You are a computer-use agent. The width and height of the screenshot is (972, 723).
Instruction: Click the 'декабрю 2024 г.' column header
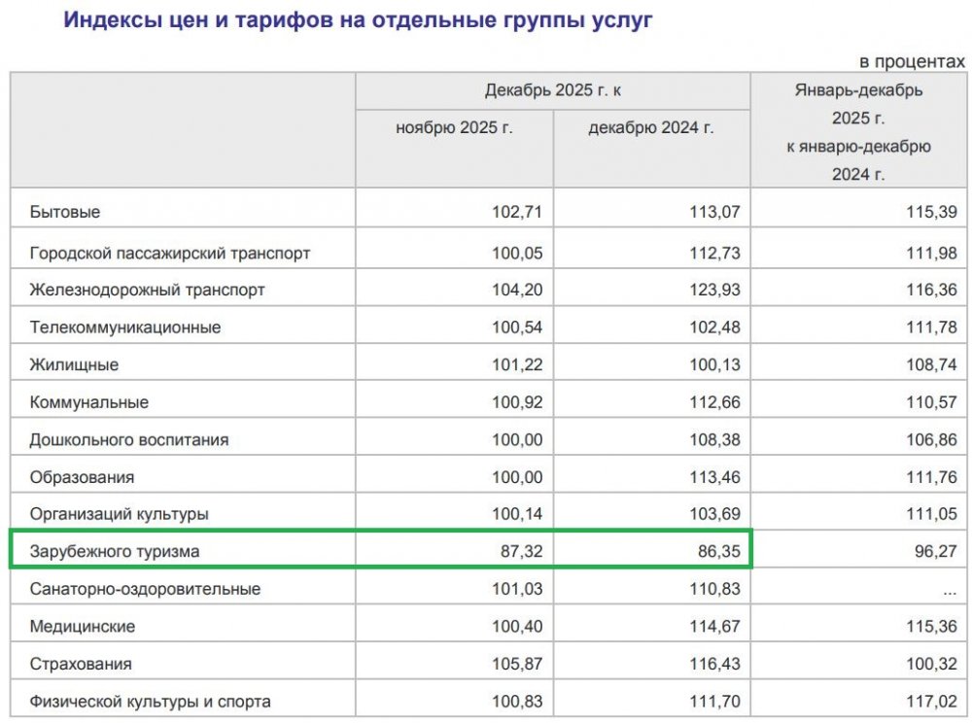(x=651, y=128)
